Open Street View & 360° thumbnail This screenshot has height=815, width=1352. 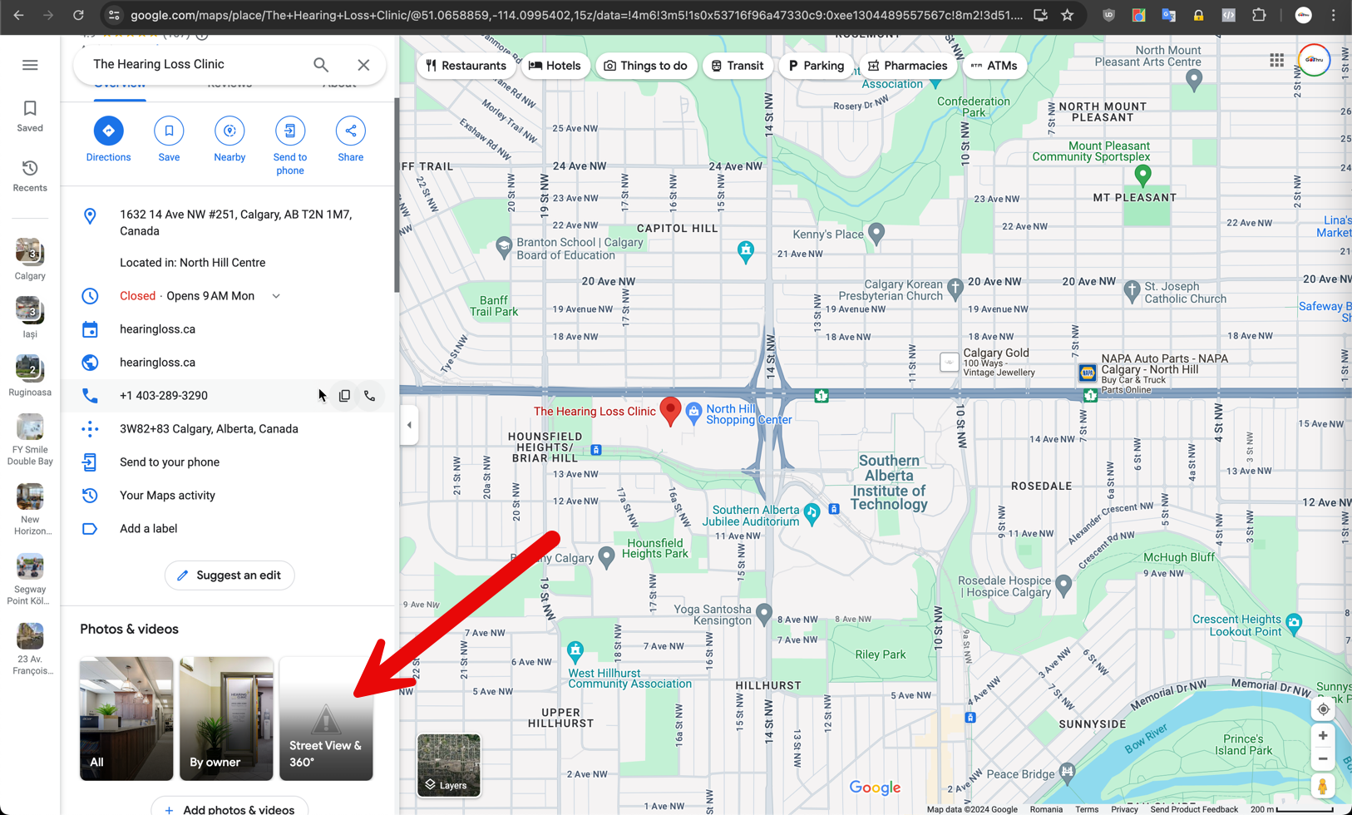[326, 719]
